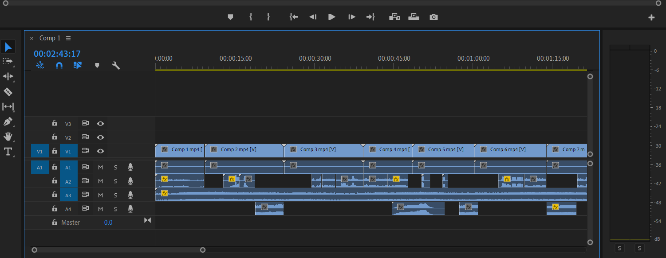Toggle lock on track V1
Screen dimensions: 666x258
[55, 151]
